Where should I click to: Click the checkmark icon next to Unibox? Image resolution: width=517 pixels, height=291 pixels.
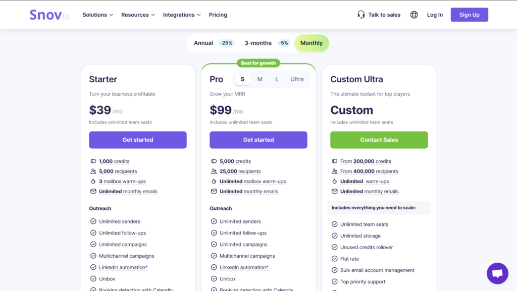(93, 278)
